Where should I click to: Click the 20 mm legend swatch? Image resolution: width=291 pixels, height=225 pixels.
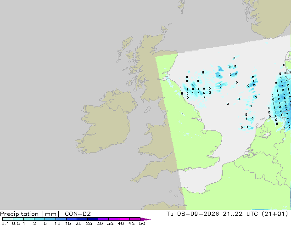pos(82,219)
